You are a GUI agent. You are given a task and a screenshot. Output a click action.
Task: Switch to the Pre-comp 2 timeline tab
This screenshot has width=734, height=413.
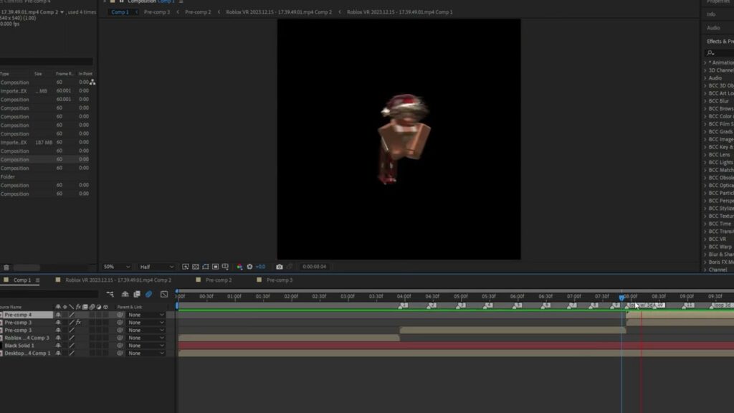click(217, 280)
